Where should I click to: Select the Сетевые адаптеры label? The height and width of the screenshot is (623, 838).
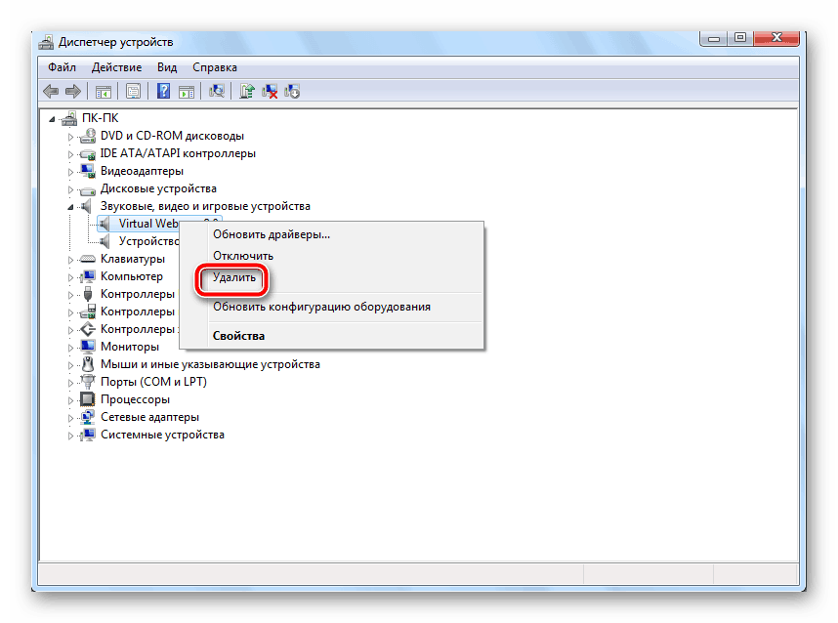149,417
